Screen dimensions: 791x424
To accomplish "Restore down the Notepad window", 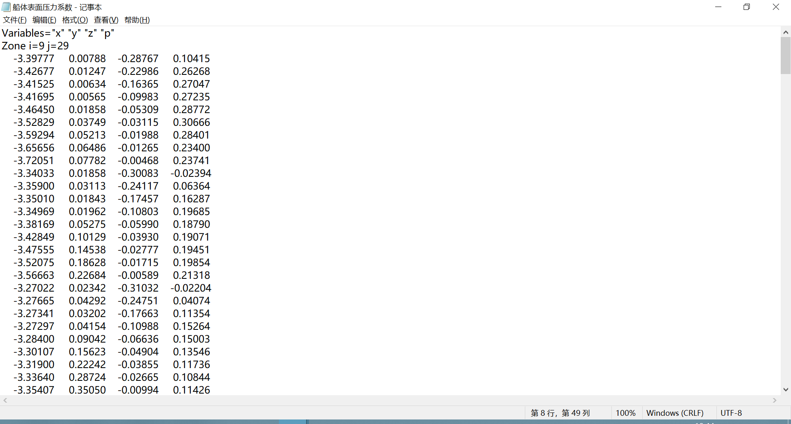I will 747,7.
